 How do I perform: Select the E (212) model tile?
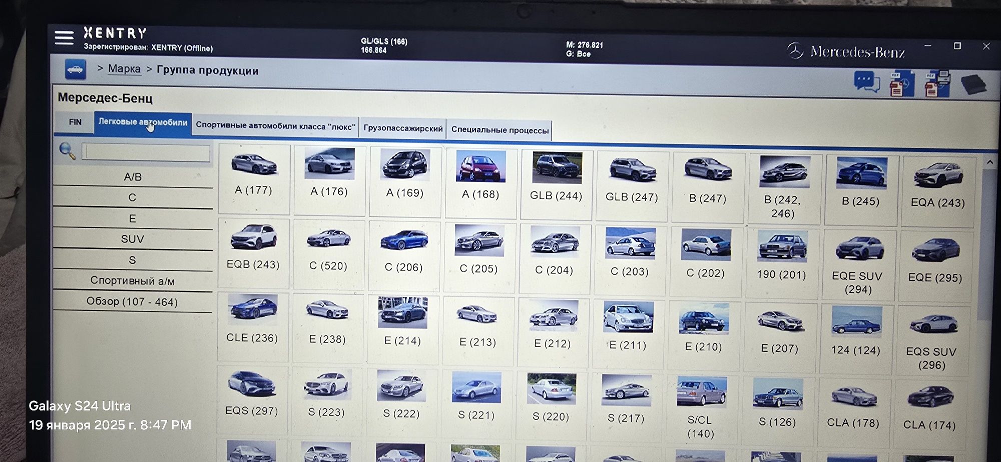[553, 333]
